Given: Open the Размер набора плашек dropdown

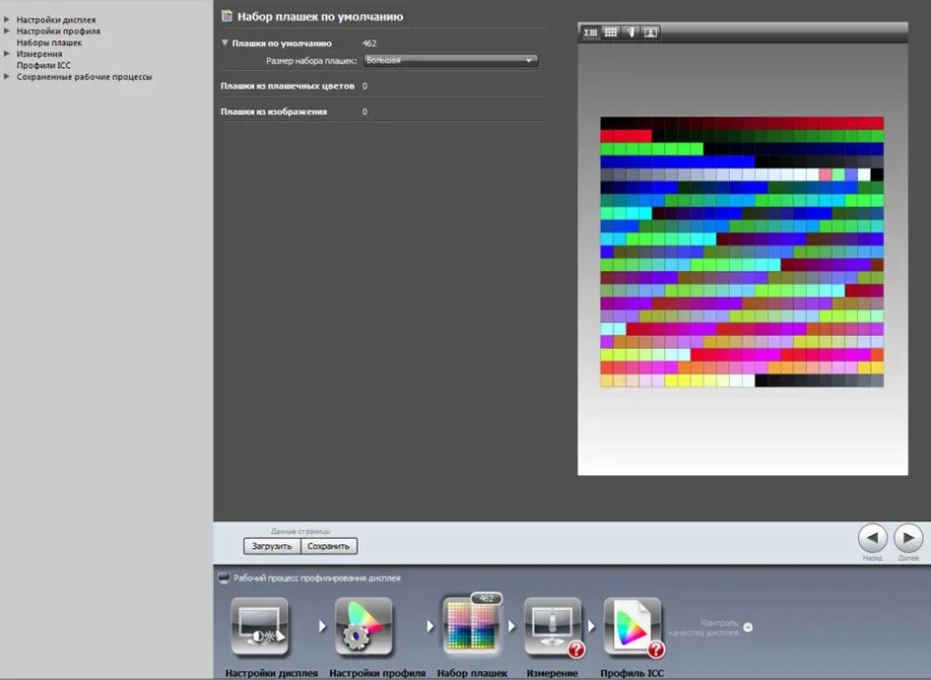Looking at the screenshot, I should pos(450,60).
